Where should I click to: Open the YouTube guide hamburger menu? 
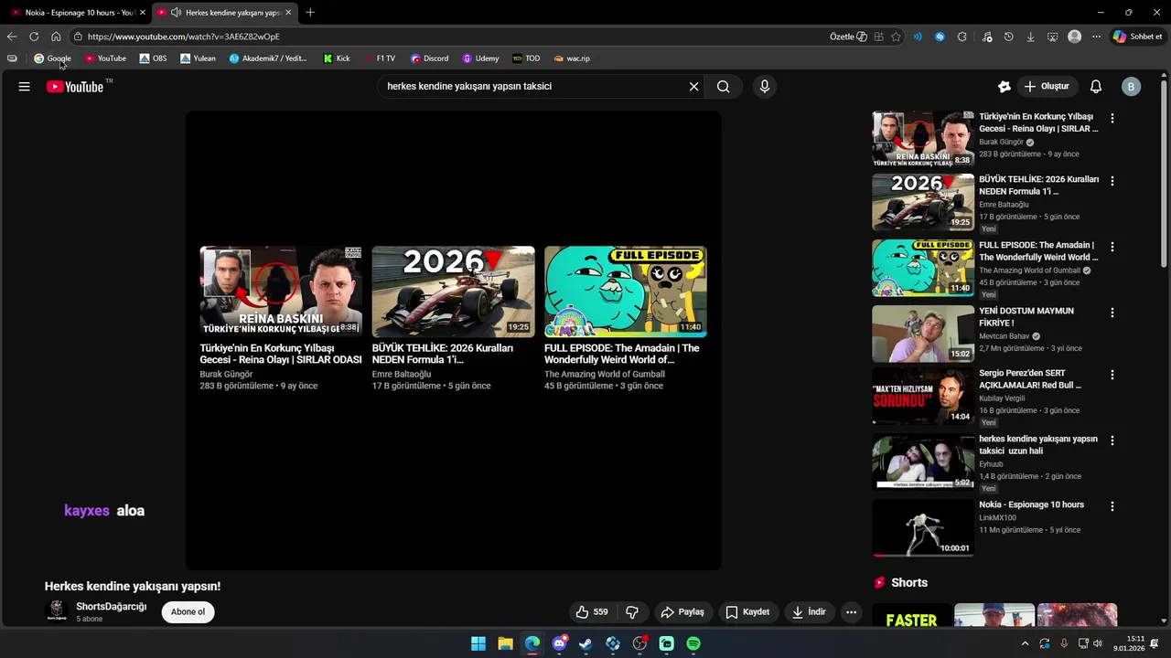pyautogui.click(x=25, y=87)
